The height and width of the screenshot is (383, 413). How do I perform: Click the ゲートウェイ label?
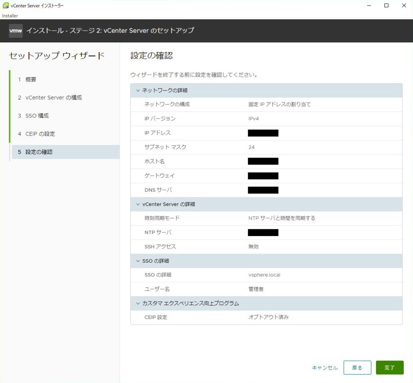tap(159, 176)
